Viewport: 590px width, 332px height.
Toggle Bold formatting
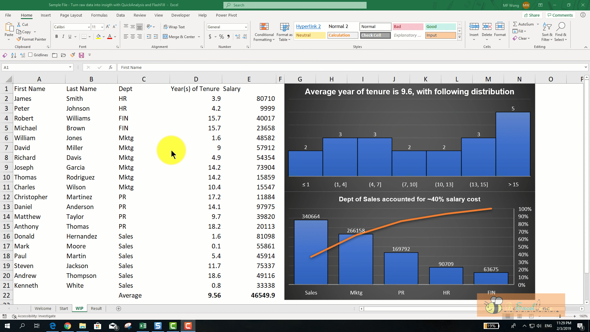pos(56,37)
